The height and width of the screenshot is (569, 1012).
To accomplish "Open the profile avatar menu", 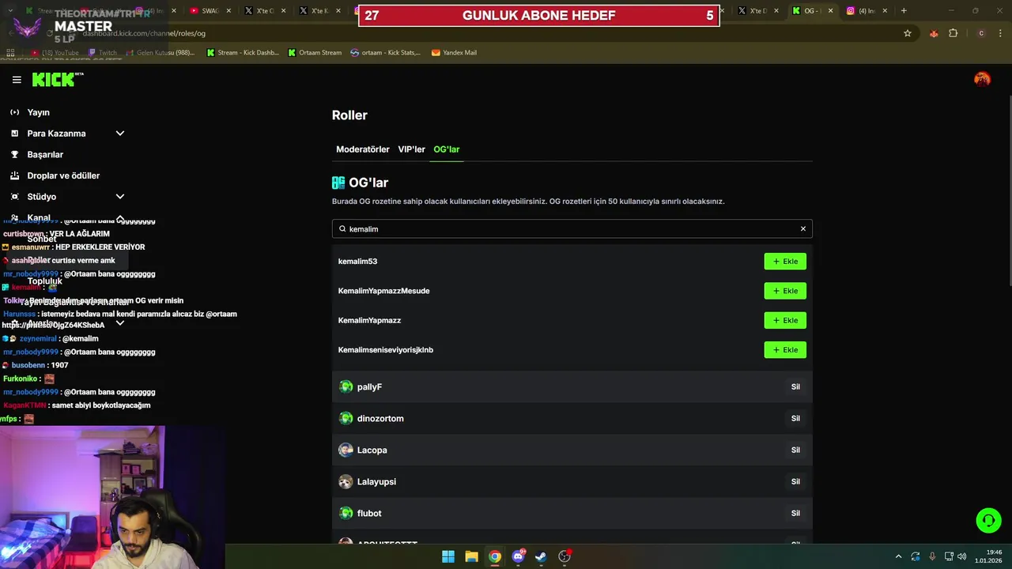I will click(982, 79).
